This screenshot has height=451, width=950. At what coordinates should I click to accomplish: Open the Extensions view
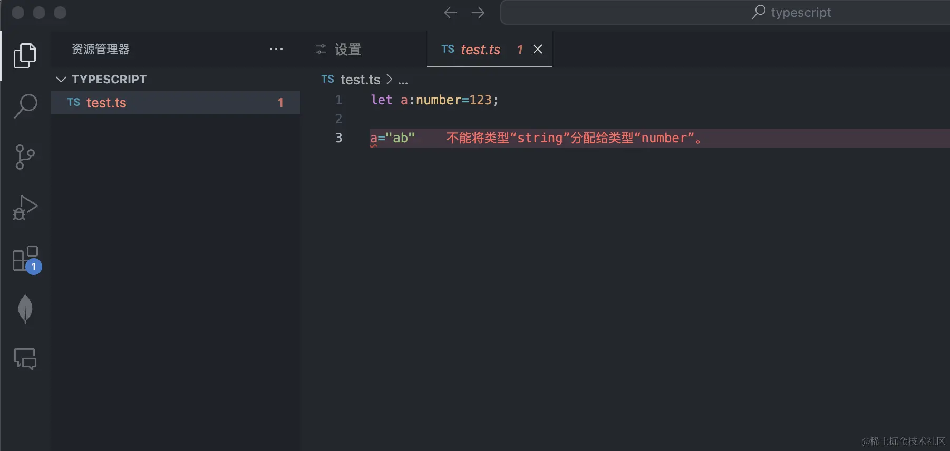point(26,259)
